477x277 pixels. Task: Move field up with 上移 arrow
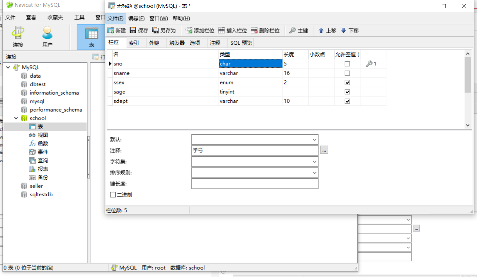click(x=327, y=31)
